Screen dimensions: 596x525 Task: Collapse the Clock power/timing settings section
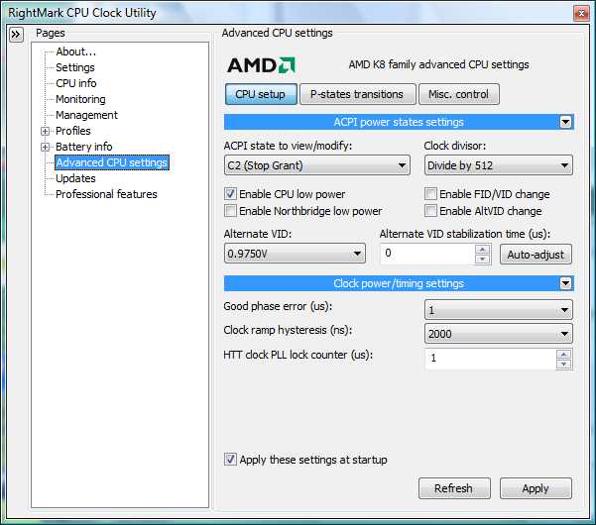pyautogui.click(x=565, y=283)
